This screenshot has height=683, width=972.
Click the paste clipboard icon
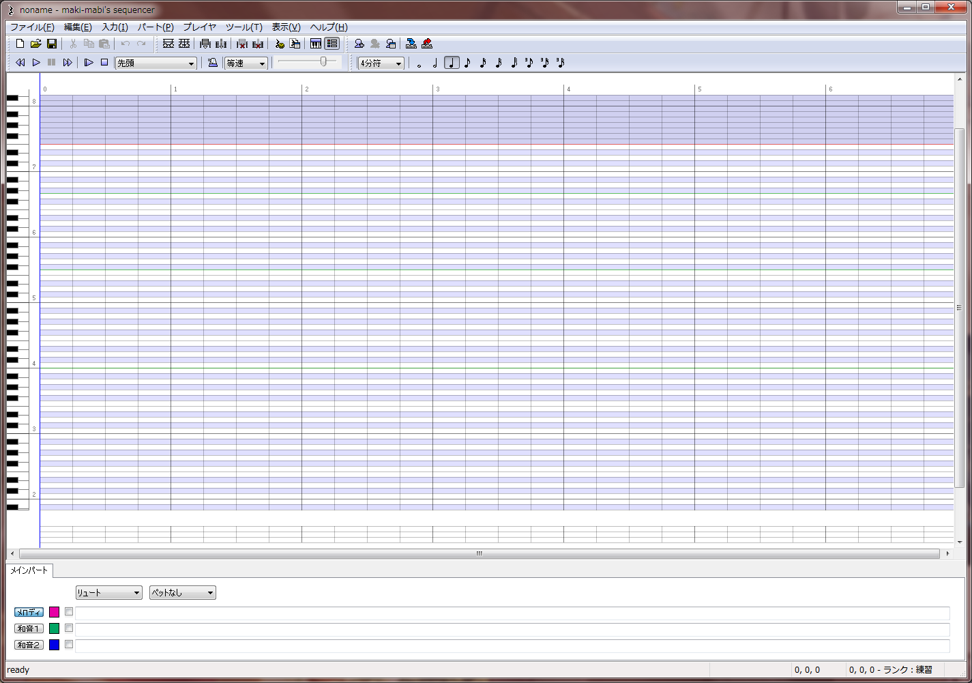[x=104, y=44]
